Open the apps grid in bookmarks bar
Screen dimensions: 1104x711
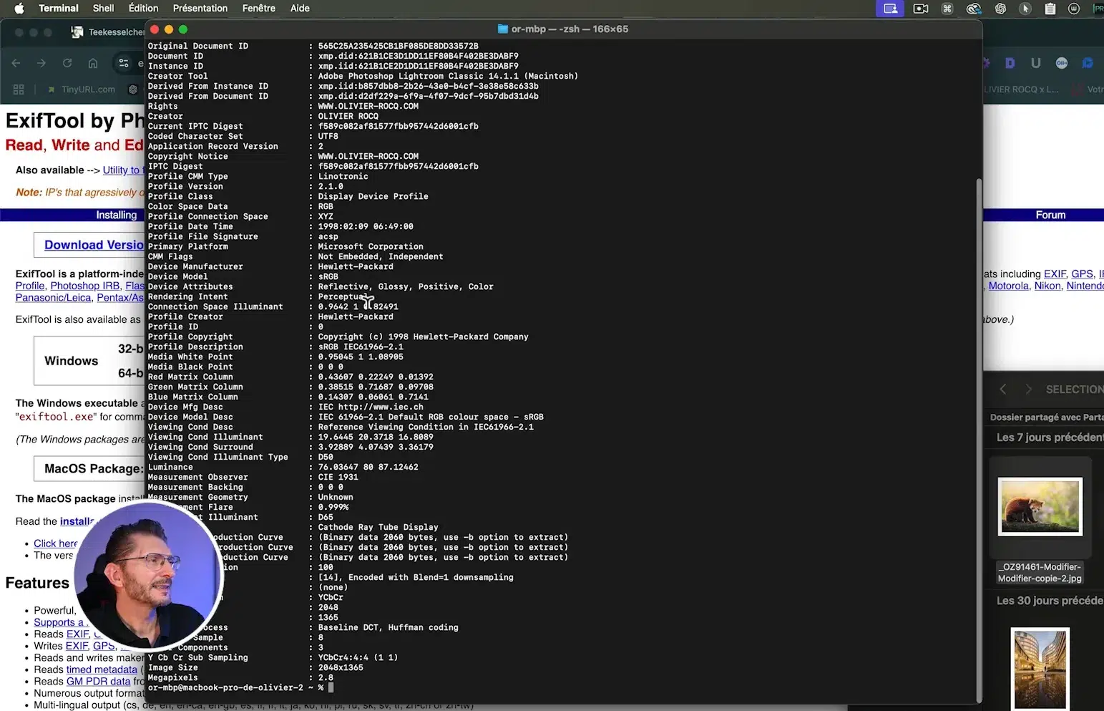click(19, 90)
